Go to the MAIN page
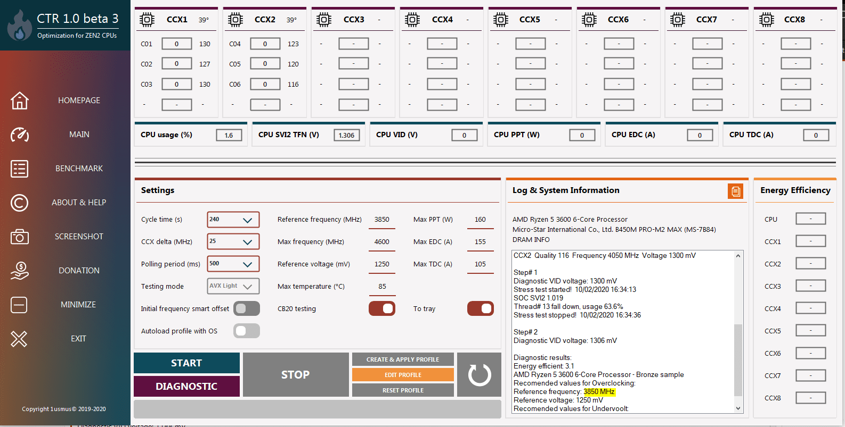Screen dimensions: 845x427 pyautogui.click(x=79, y=135)
